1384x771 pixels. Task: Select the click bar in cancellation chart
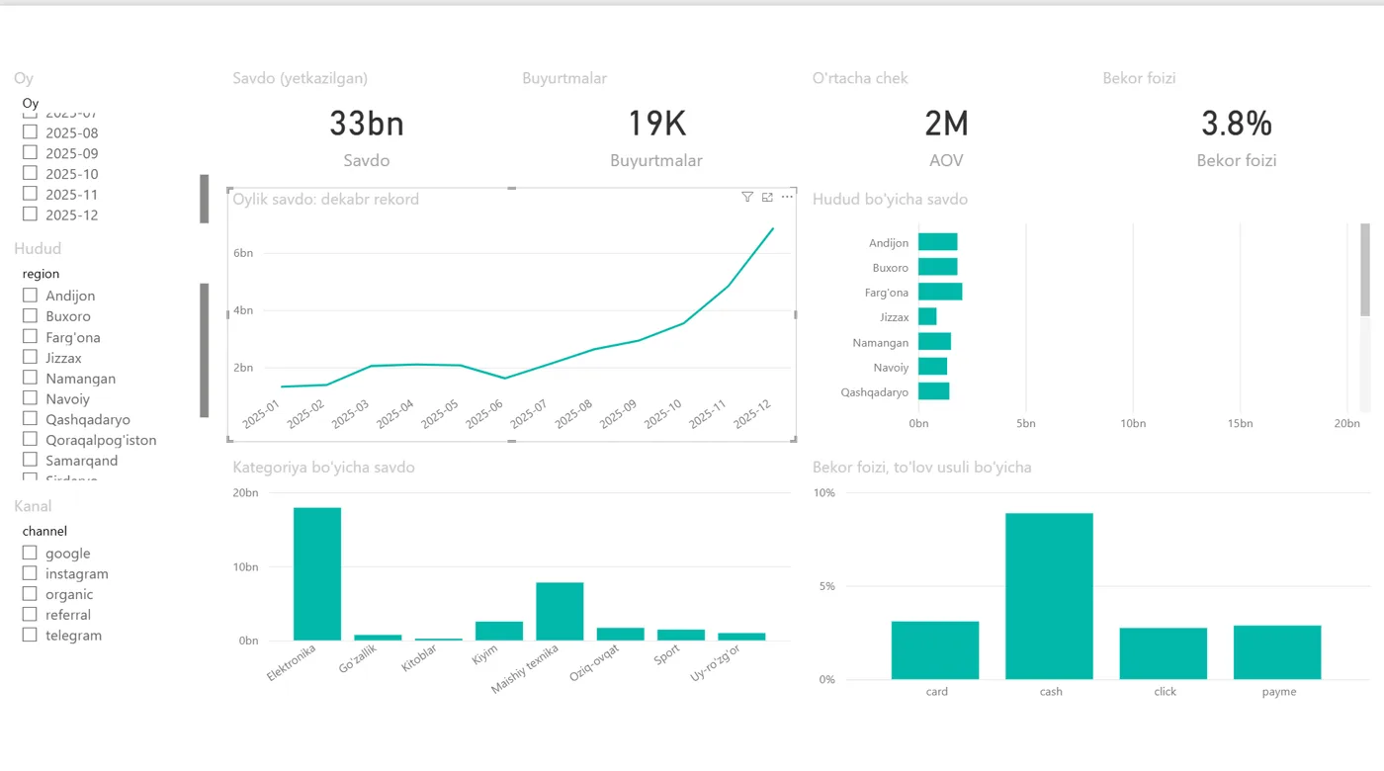(x=1164, y=653)
